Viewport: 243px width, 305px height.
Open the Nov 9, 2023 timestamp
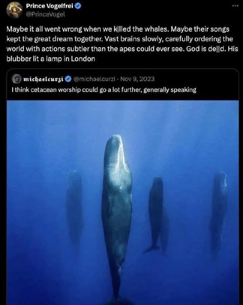tap(137, 79)
